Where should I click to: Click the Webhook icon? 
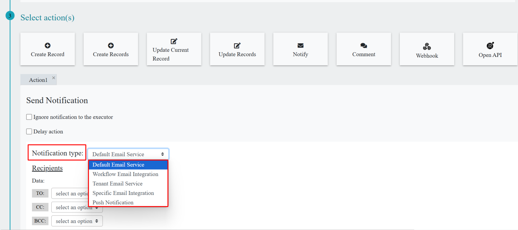click(x=427, y=47)
